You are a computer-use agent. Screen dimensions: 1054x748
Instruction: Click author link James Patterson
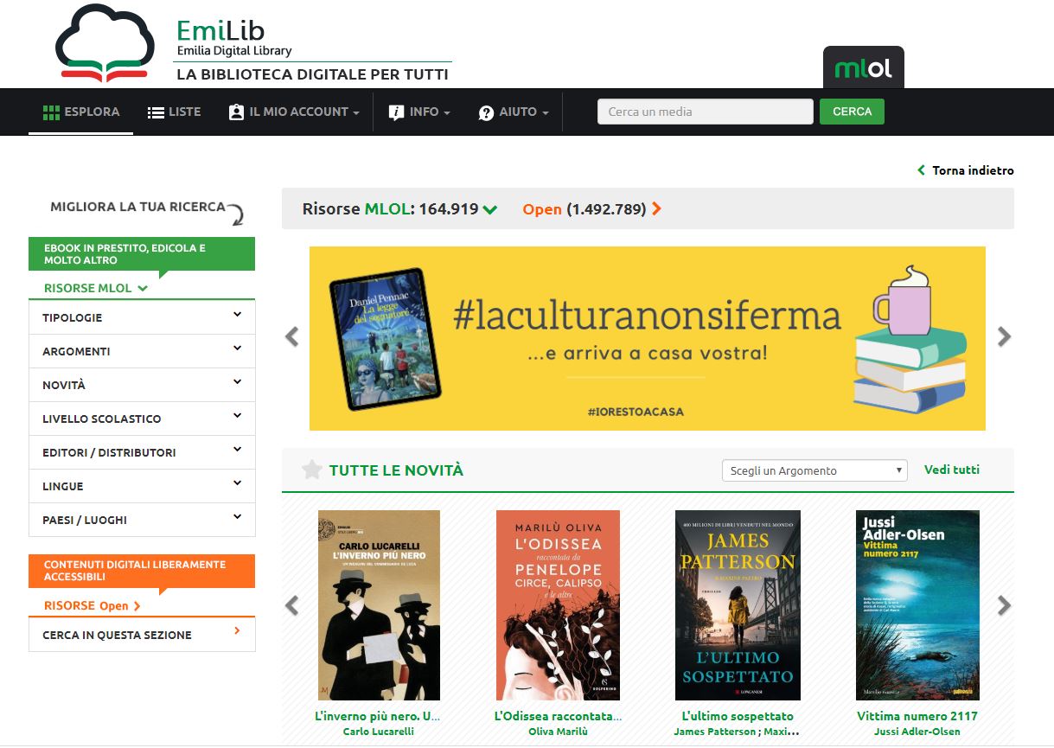coord(714,732)
